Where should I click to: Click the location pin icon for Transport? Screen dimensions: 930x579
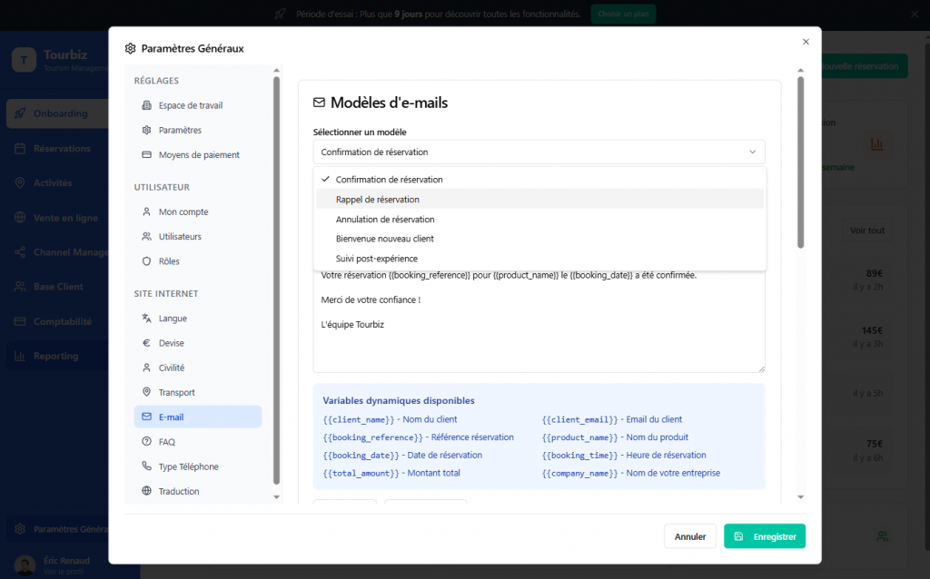tap(147, 392)
